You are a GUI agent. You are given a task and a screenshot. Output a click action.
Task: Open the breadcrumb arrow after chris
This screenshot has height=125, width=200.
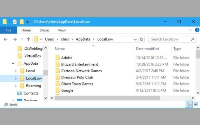pyautogui.click(x=72, y=39)
